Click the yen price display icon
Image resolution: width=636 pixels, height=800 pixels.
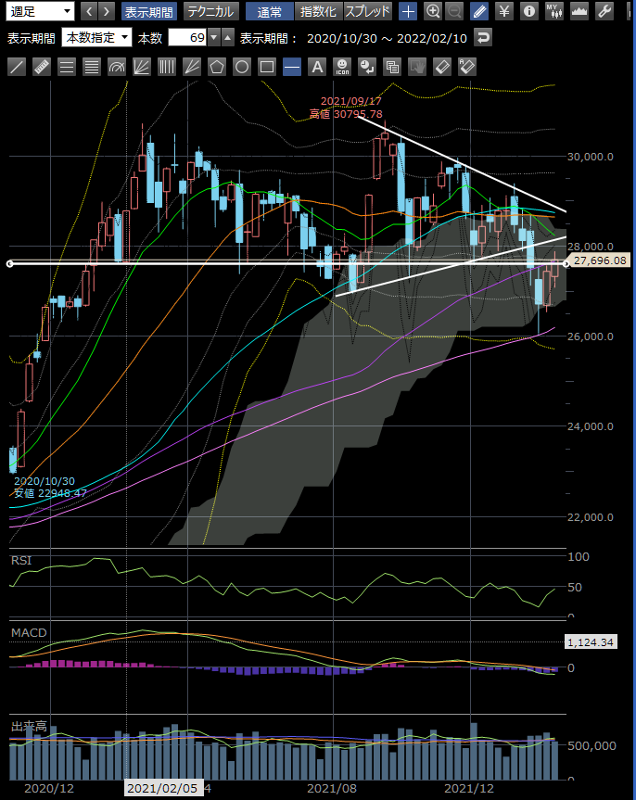tap(503, 12)
